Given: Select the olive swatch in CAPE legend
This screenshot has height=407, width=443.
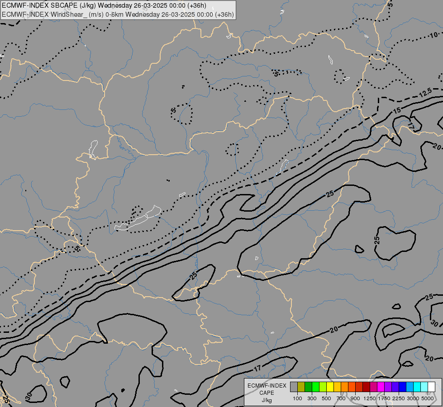Looking at the screenshot, I should (301, 387).
